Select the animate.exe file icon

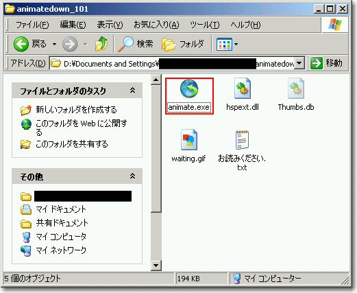click(x=189, y=89)
